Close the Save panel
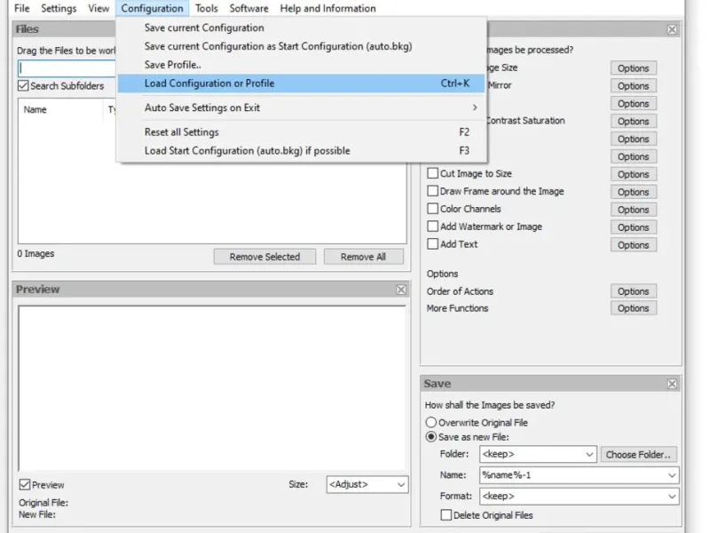Image resolution: width=710 pixels, height=533 pixels. 672,384
